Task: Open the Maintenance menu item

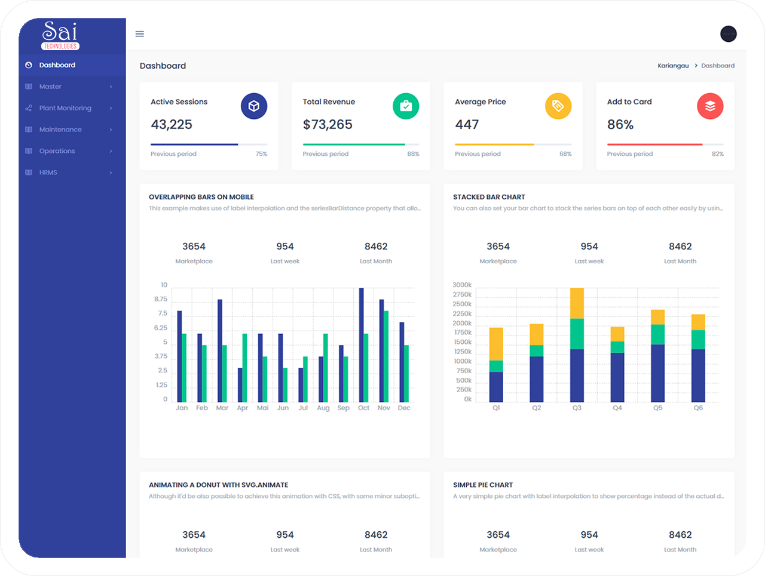Action: [x=72, y=130]
